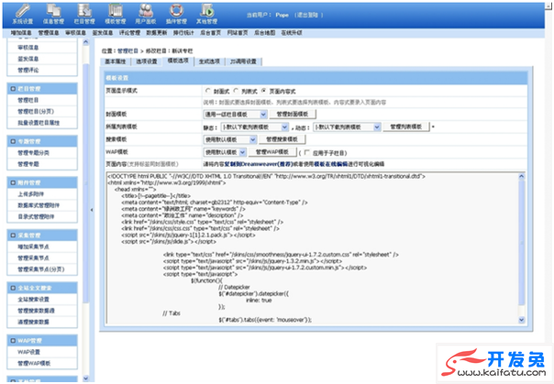The width and height of the screenshot is (554, 384).
Task: Click 在线升级 in the submenu bar
Action: coord(292,33)
